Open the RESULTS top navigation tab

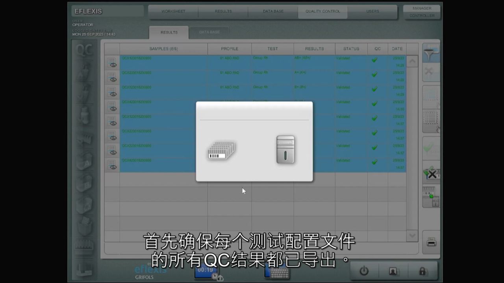pyautogui.click(x=223, y=11)
